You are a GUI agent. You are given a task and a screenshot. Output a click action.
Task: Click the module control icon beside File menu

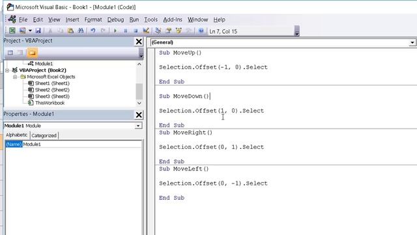12,19
